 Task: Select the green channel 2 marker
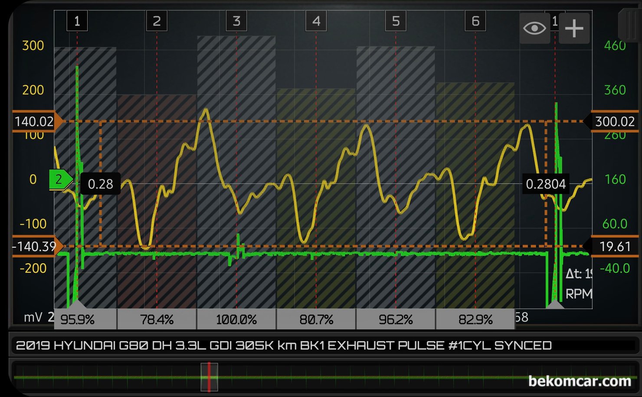click(x=59, y=179)
